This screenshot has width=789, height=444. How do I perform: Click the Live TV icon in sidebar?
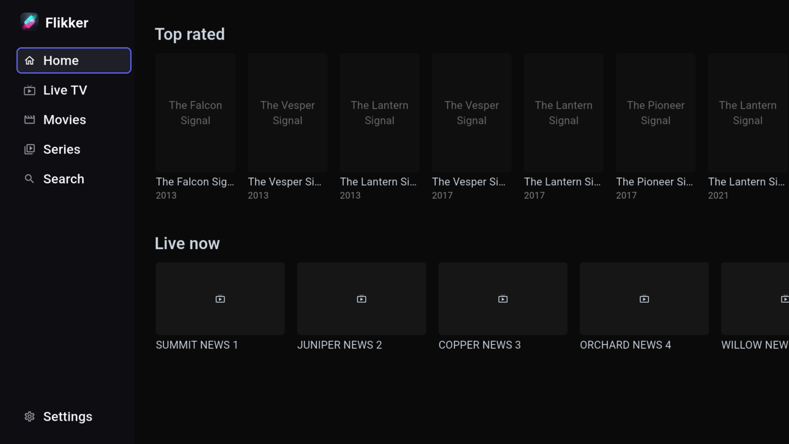(29, 90)
